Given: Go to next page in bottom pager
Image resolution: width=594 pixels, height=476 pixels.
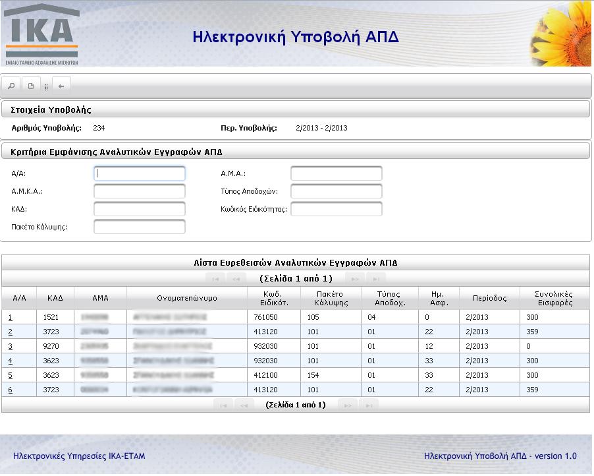Looking at the screenshot, I should pos(348,405).
